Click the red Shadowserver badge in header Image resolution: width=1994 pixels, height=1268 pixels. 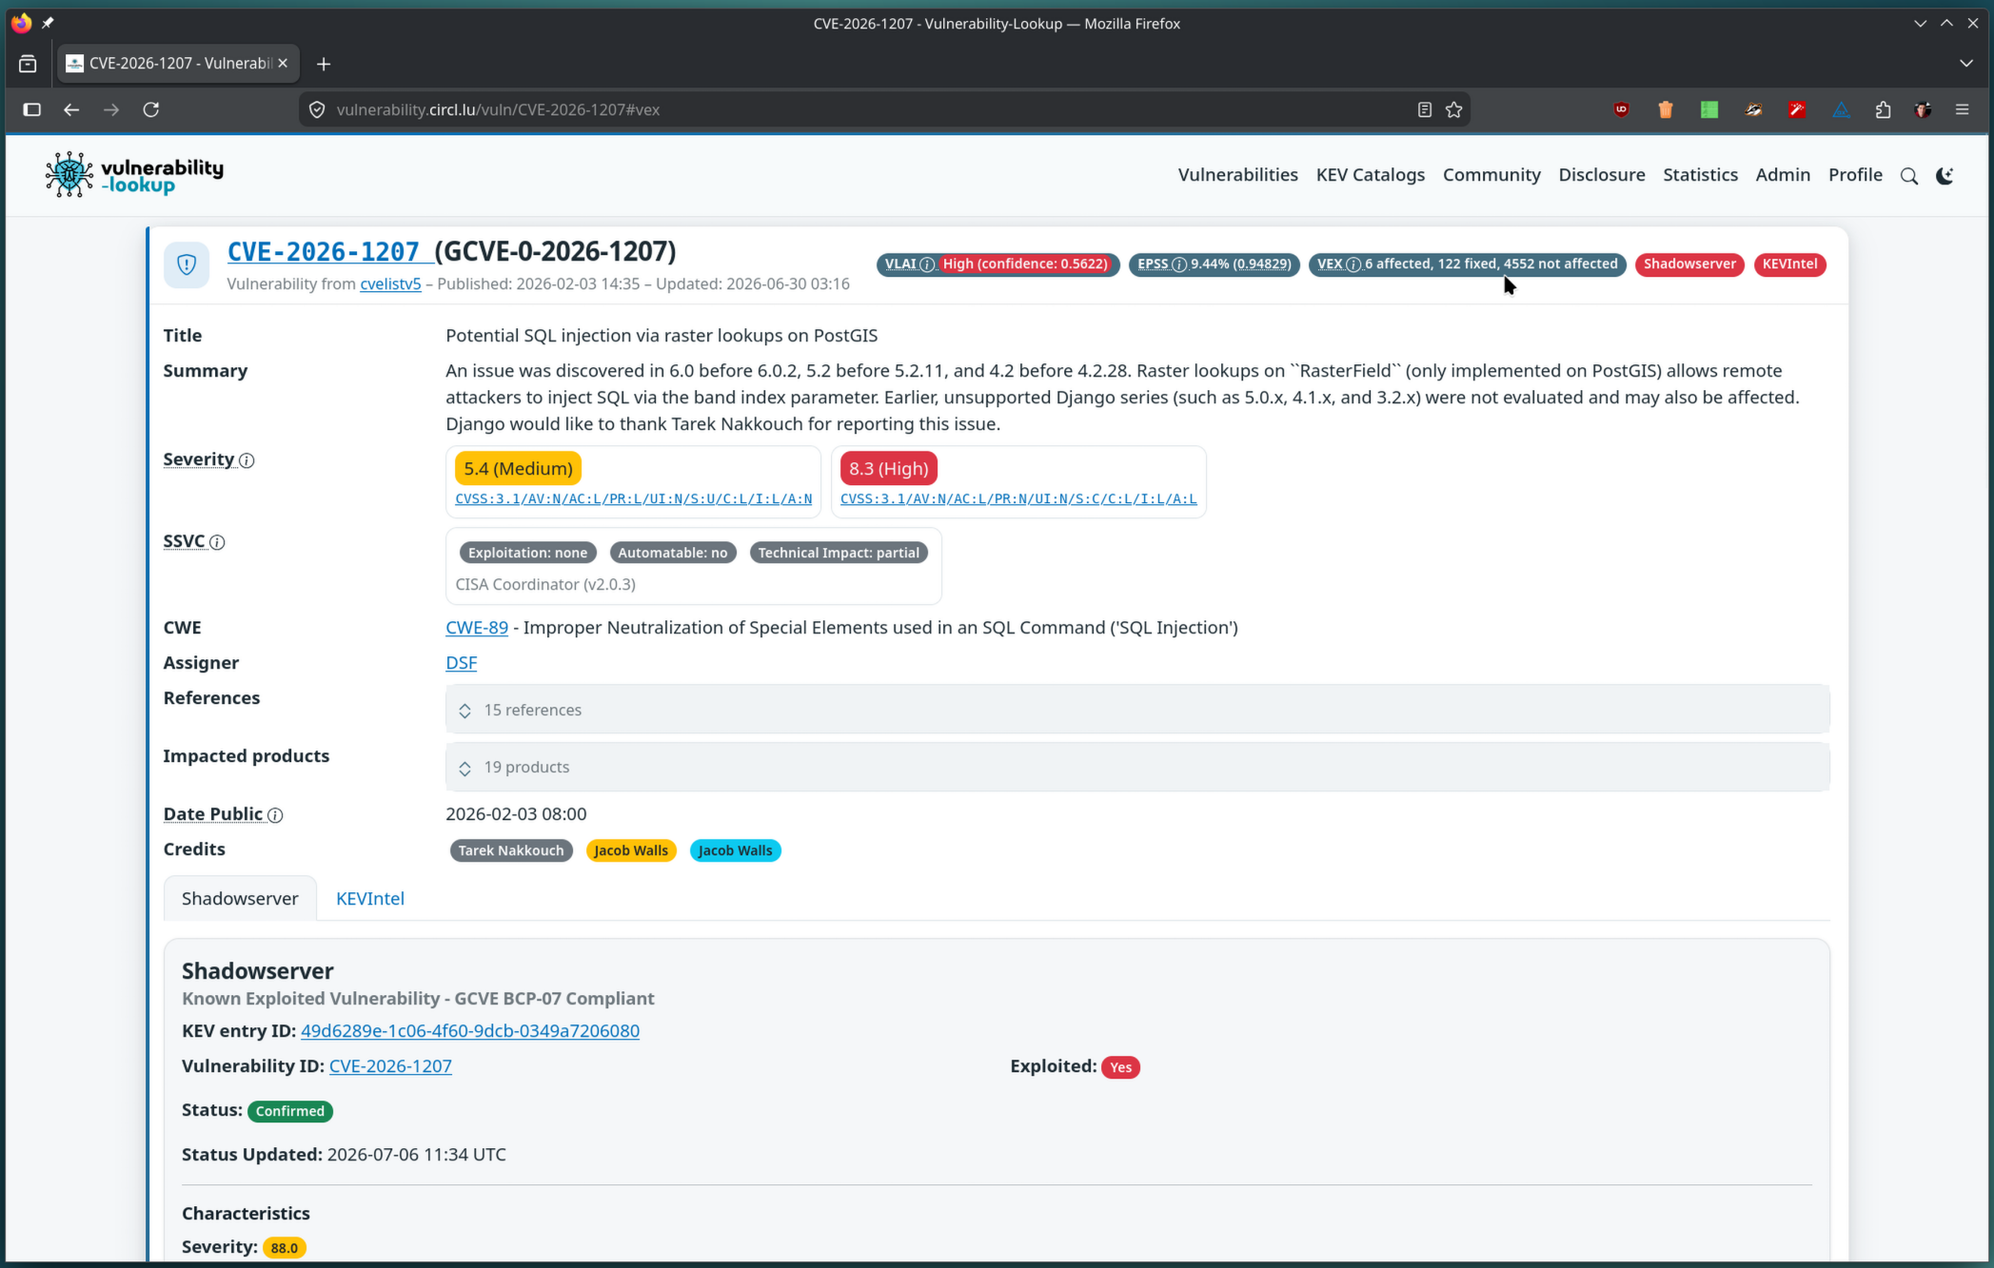[x=1688, y=264]
